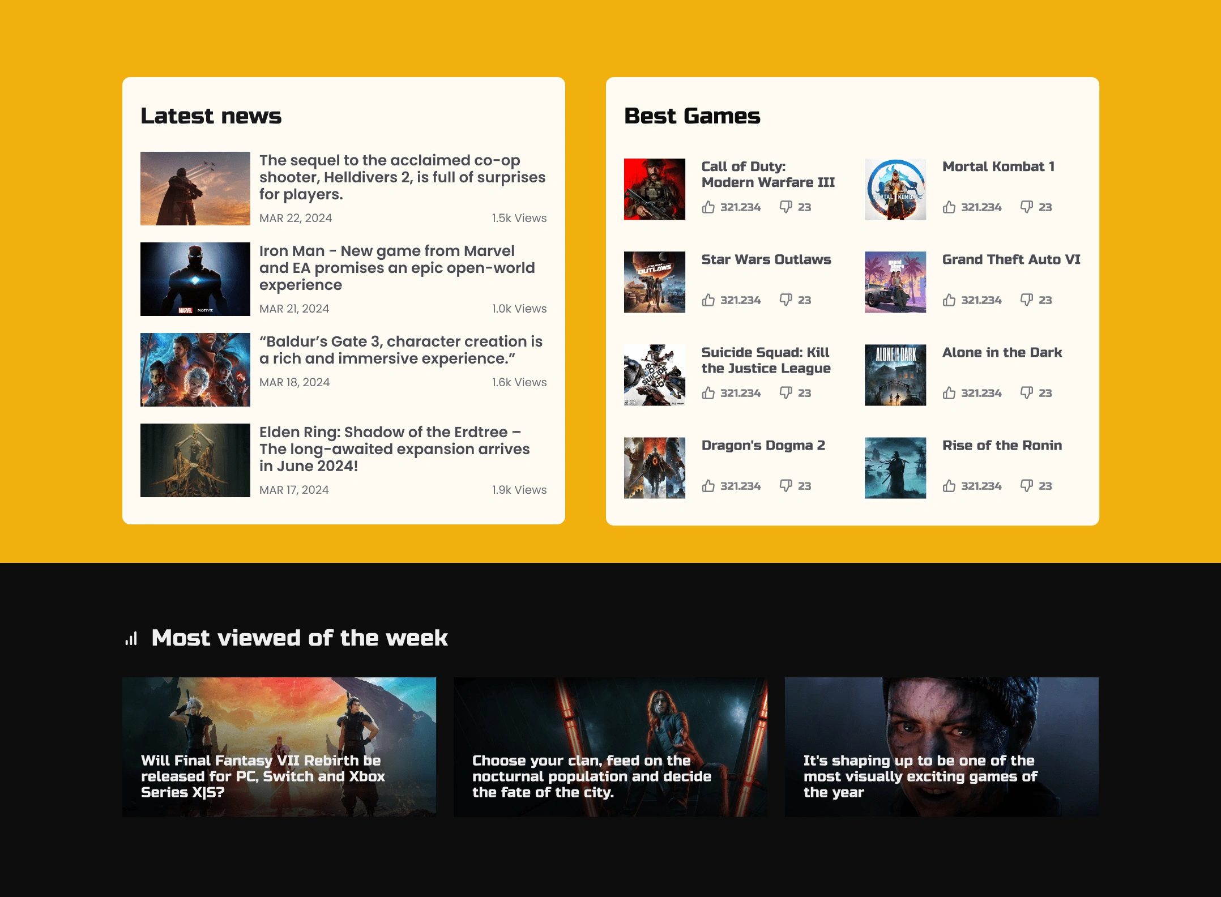Click the Rise of the Ronin cover art
1221x897 pixels.
[895, 468]
